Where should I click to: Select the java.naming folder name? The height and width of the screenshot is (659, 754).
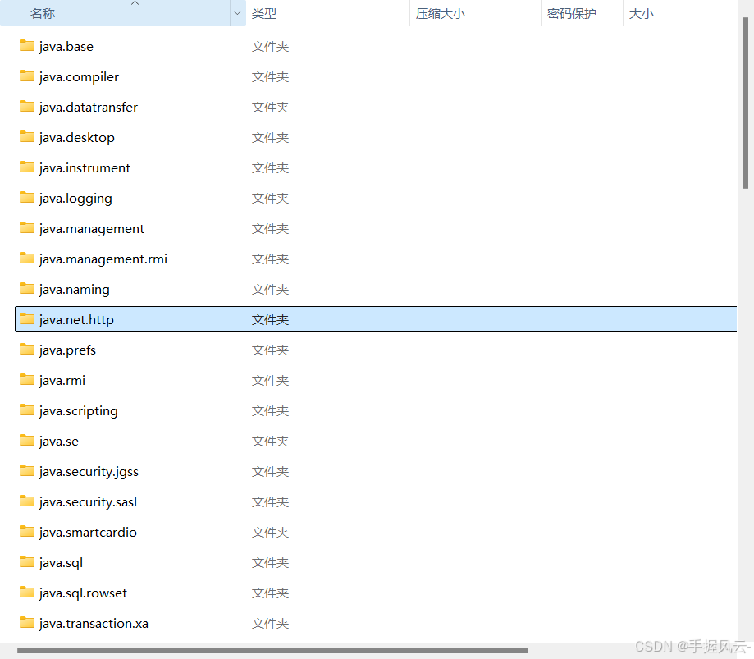[x=75, y=289]
